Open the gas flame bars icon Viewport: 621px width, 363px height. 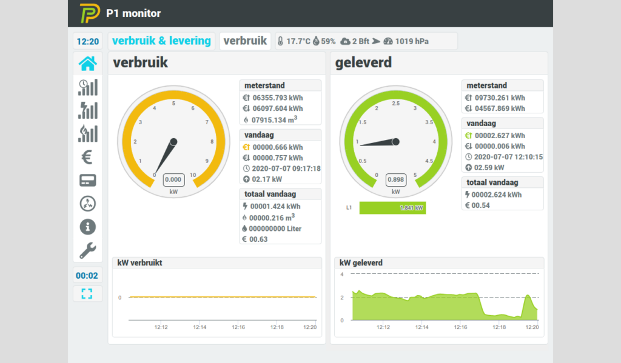point(87,134)
